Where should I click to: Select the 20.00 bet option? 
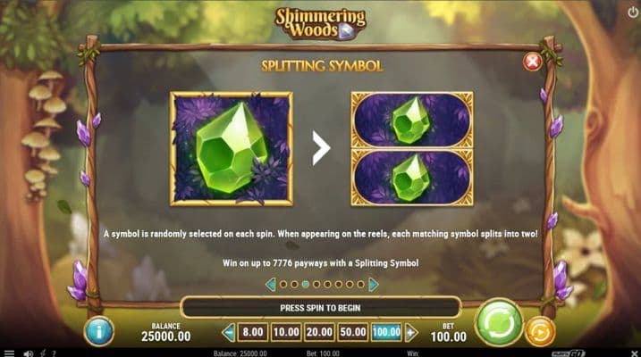(319, 332)
